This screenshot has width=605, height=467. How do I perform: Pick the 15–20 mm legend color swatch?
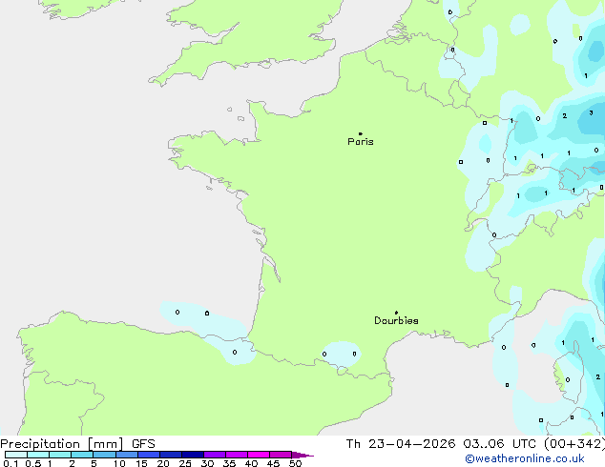click(149, 455)
